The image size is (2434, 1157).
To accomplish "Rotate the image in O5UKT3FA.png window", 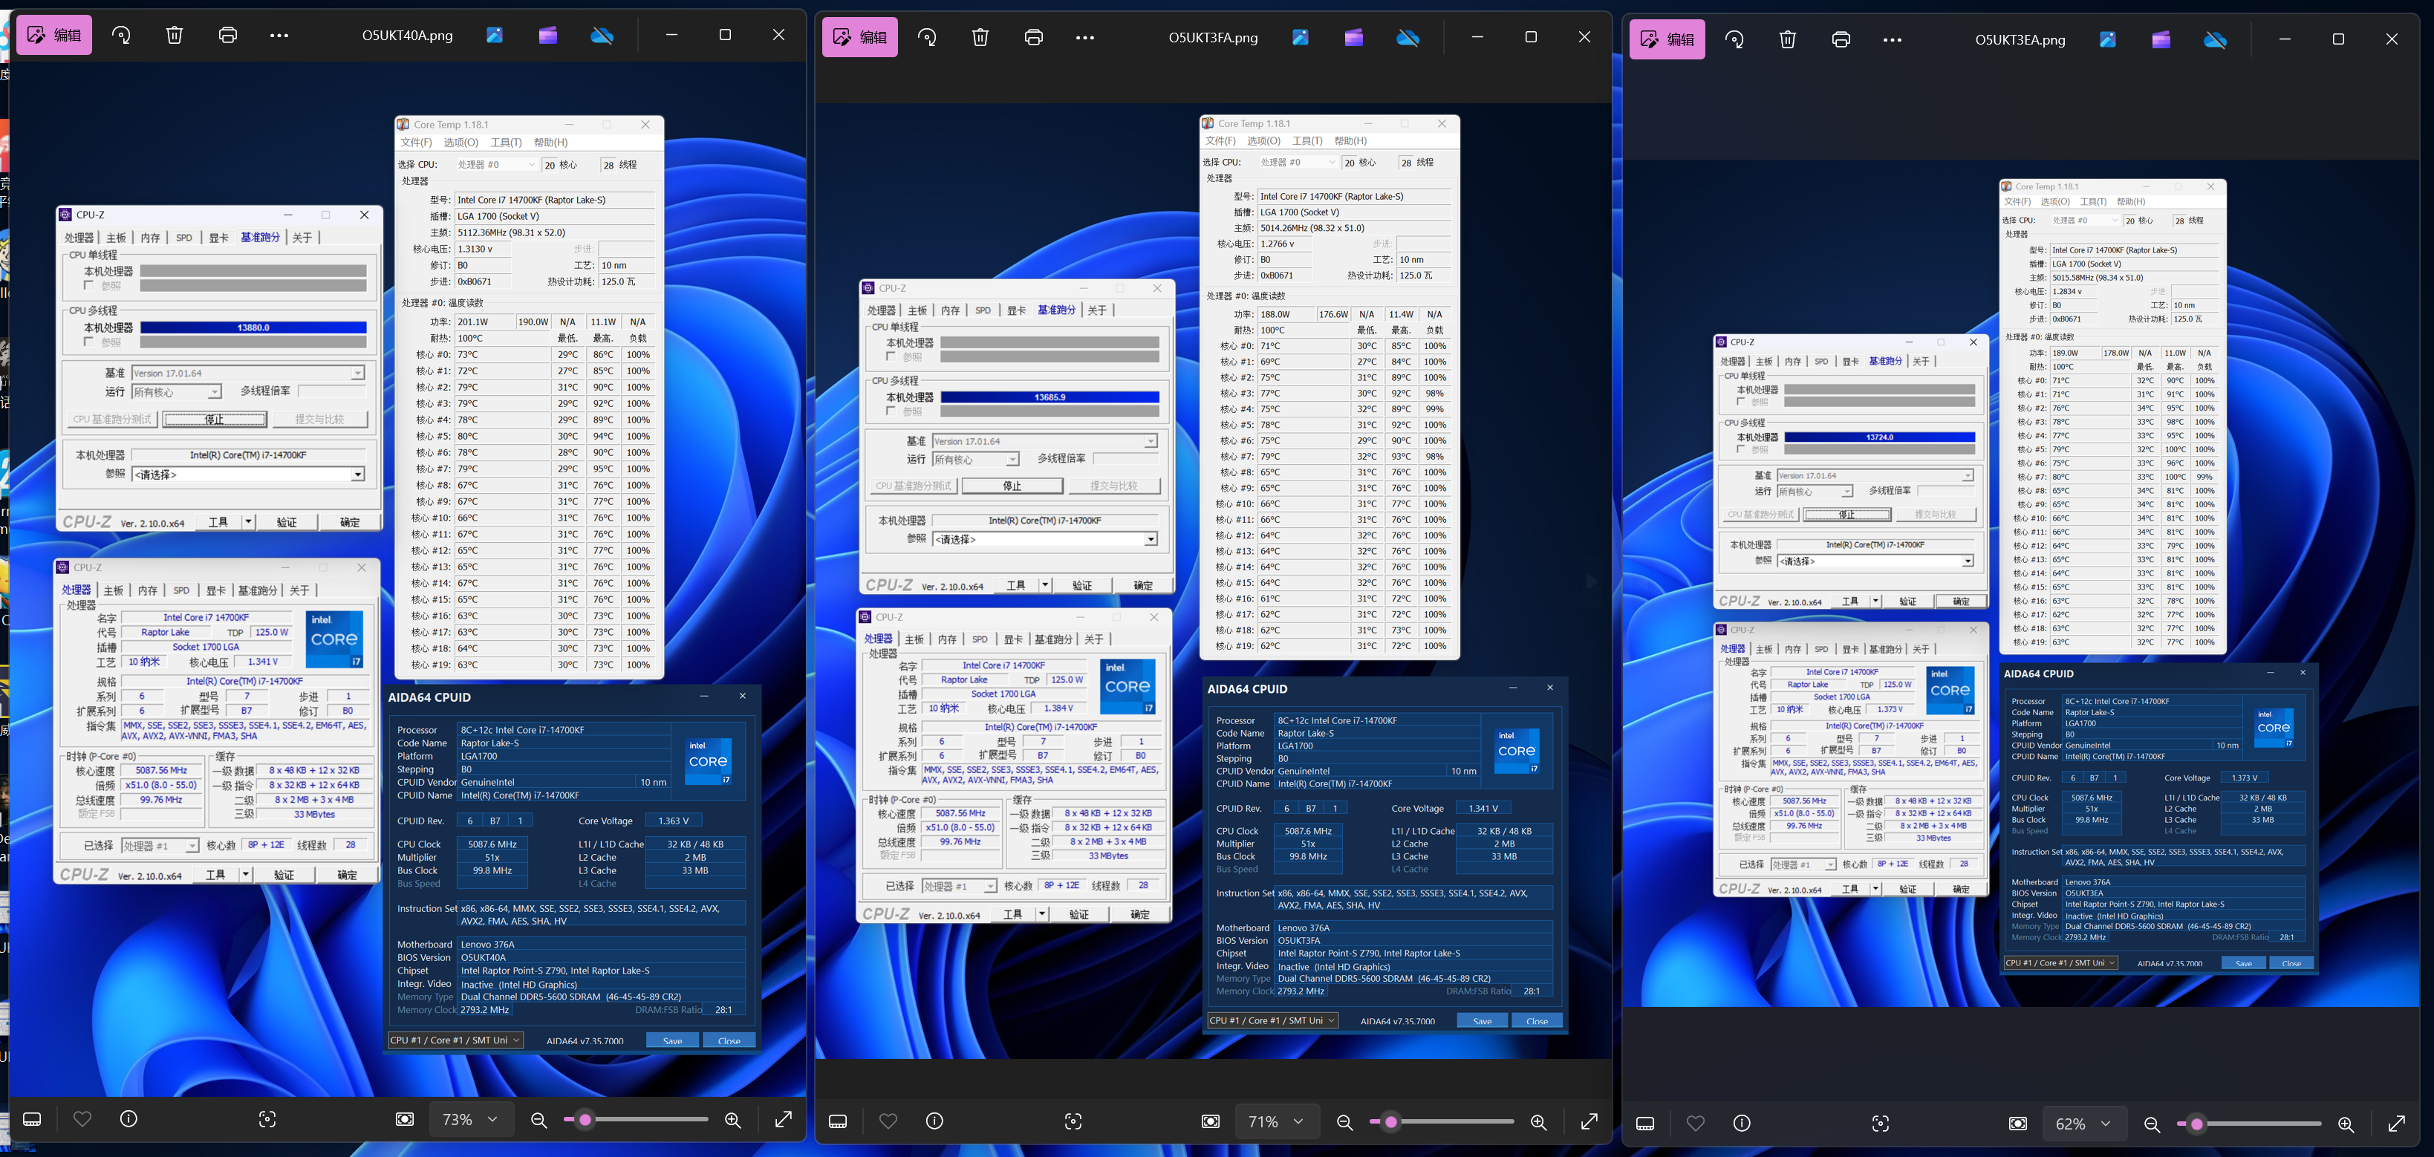I will (x=927, y=38).
